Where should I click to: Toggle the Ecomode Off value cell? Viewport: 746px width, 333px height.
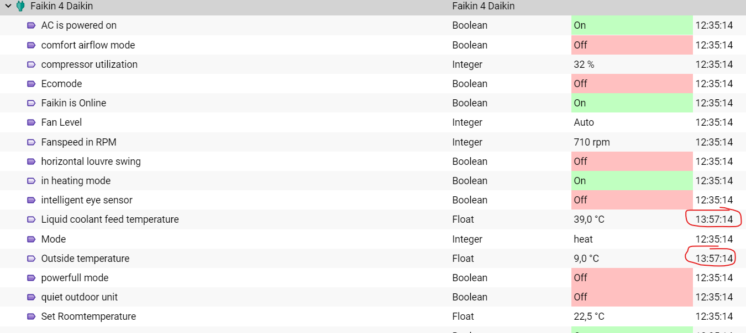[632, 84]
